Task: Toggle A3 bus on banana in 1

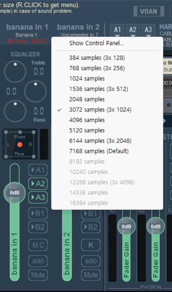Action: 38,197
